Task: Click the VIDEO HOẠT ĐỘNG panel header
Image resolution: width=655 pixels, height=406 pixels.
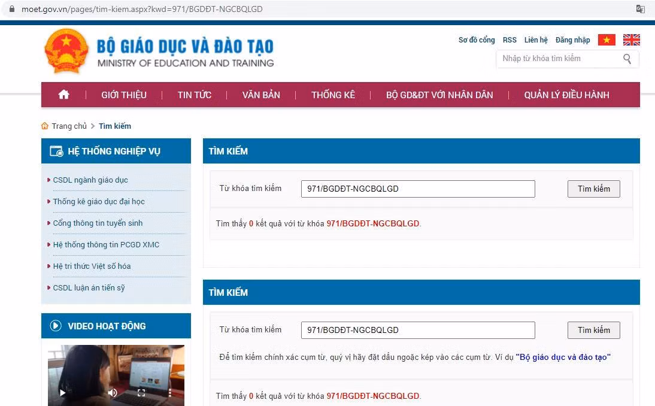Action: coord(116,325)
